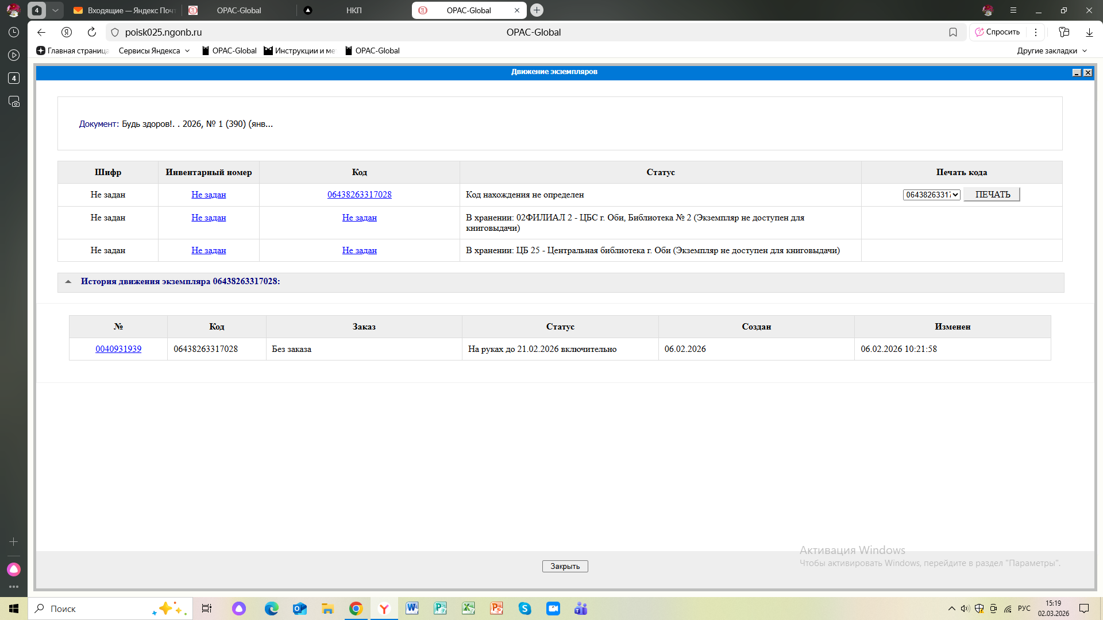Open Excel from the Windows taskbar
Screen dimensions: 1103x620
tap(468, 609)
